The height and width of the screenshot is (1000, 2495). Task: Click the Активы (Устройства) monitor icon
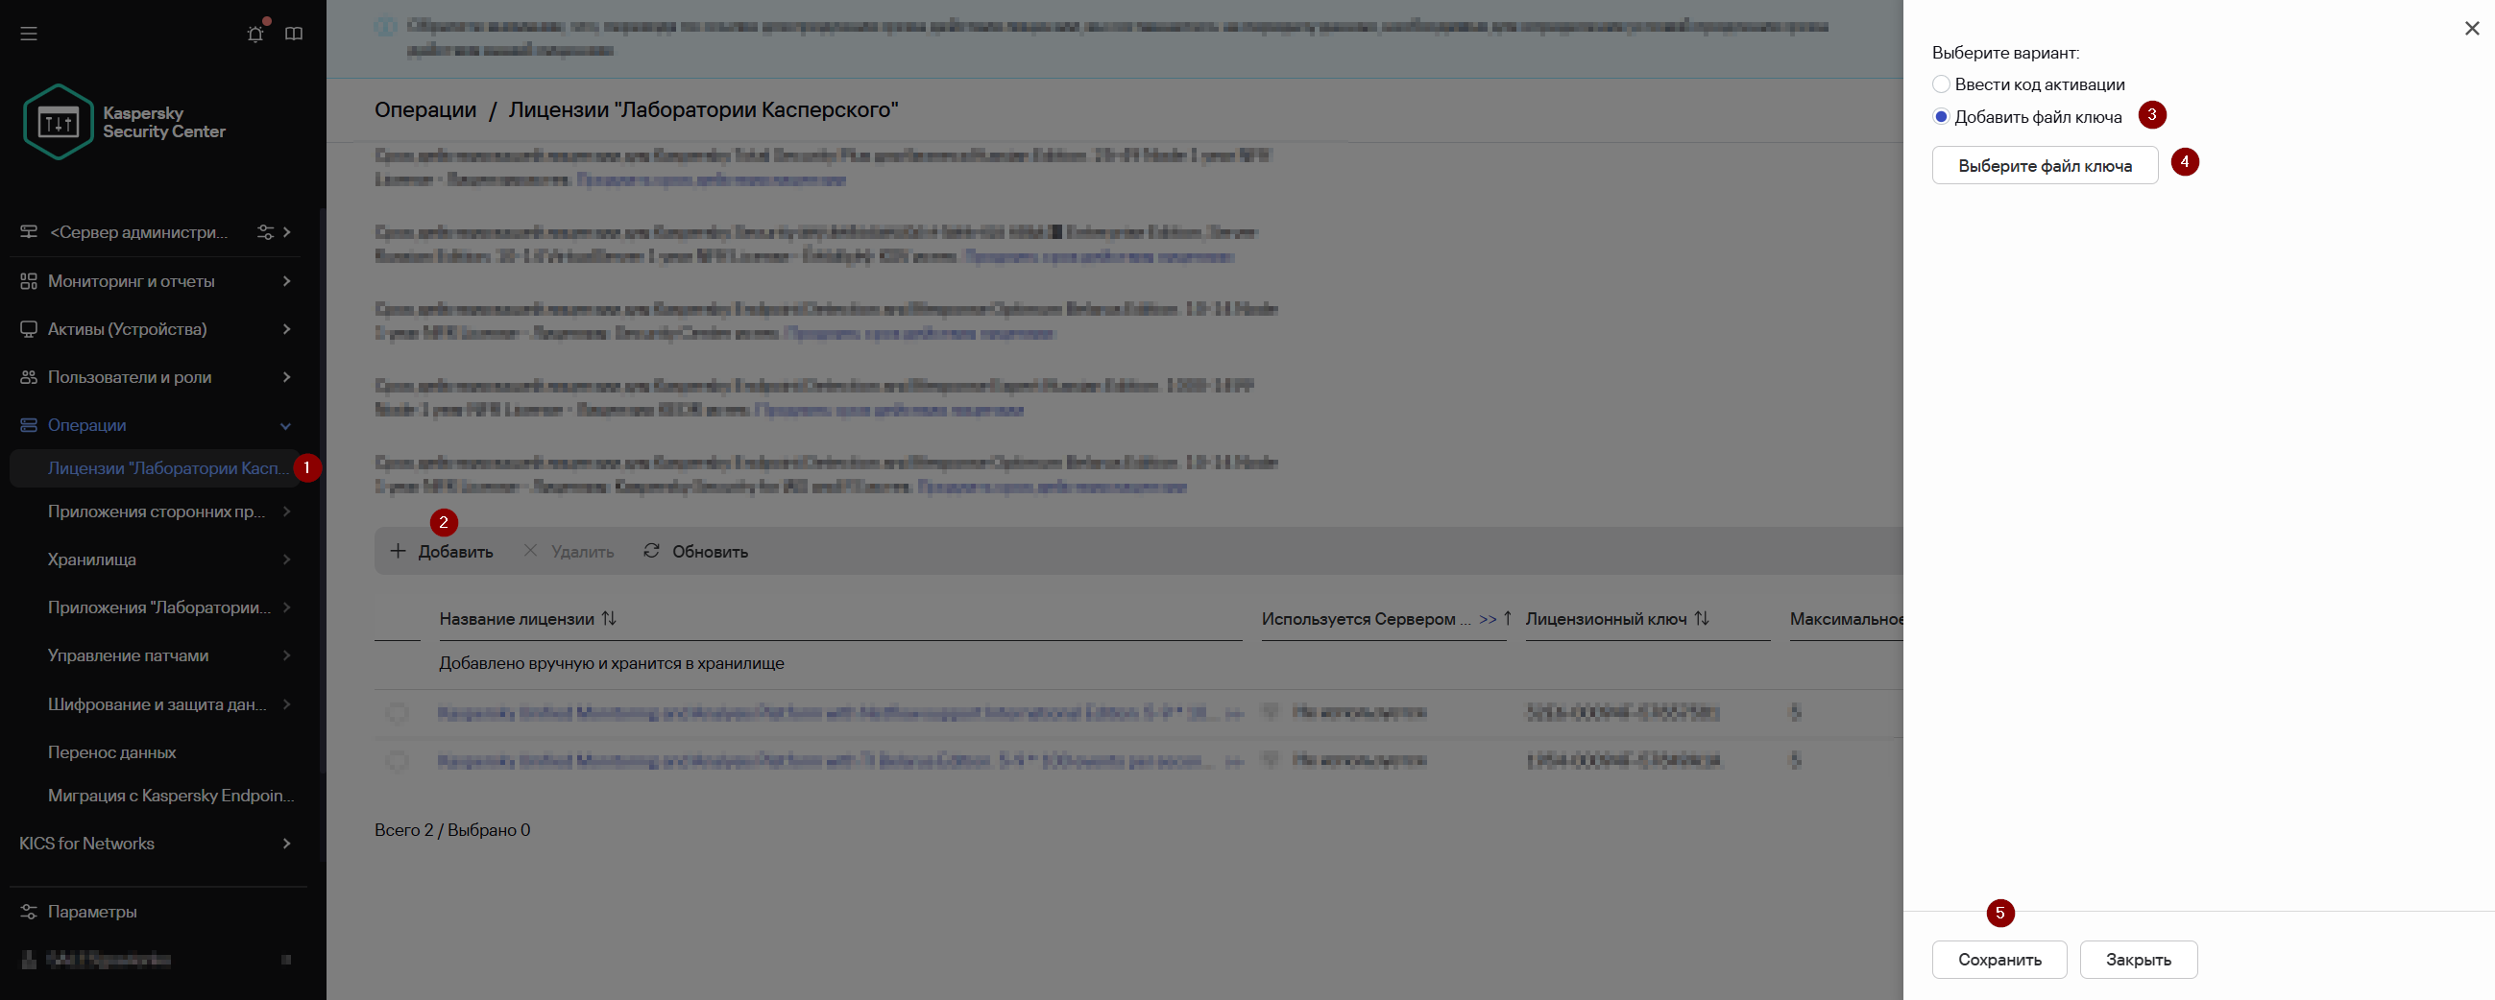click(29, 329)
